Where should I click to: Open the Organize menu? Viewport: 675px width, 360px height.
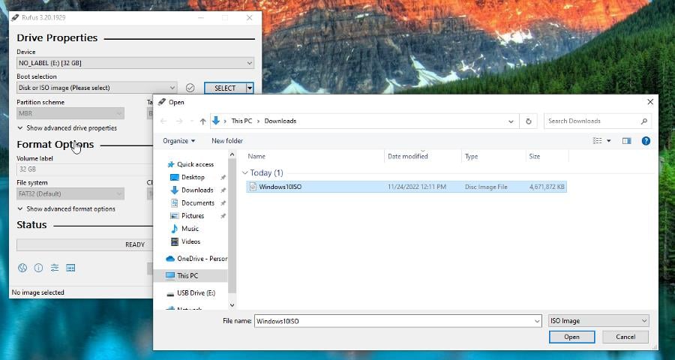(179, 141)
